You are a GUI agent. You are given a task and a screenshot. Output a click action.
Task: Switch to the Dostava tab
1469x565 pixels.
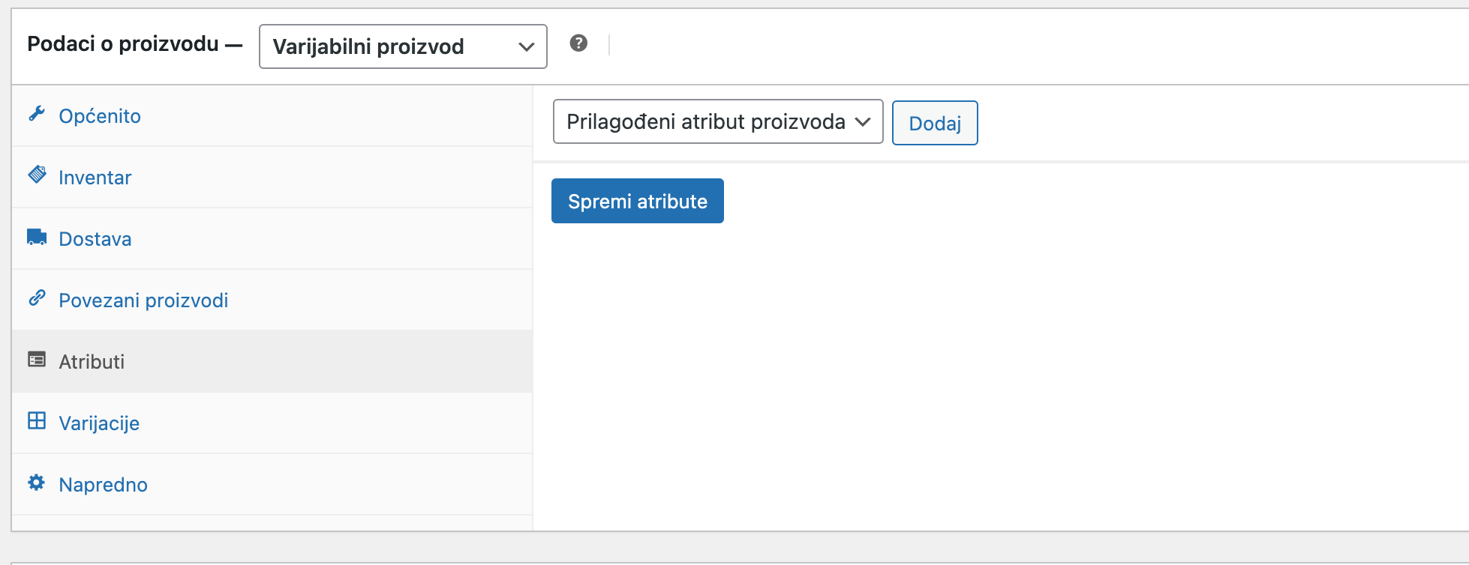pyautogui.click(x=95, y=239)
